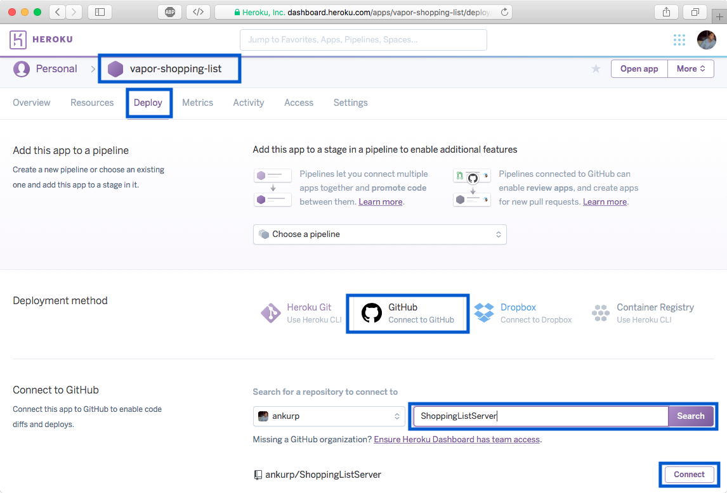Open the Safari share menu
This screenshot has width=727, height=493.
[666, 12]
